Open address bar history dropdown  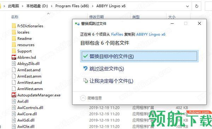click(x=187, y=6)
